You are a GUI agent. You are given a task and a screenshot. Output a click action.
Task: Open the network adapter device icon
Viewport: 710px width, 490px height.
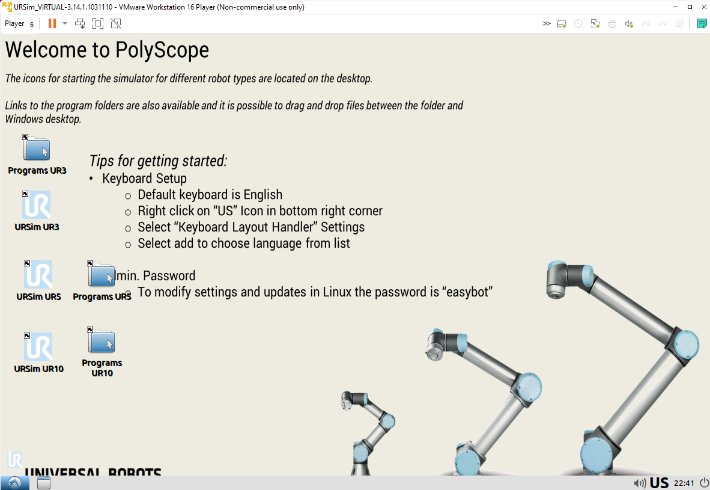pyautogui.click(x=595, y=23)
